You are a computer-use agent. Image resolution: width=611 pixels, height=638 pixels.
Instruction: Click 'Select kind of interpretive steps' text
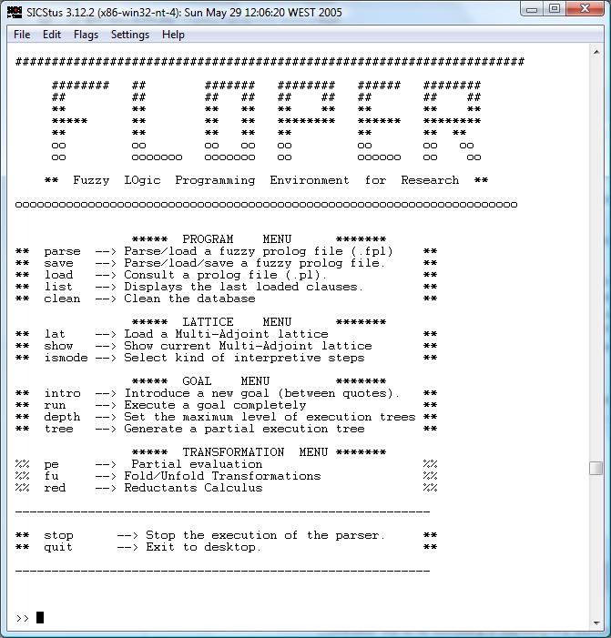click(x=244, y=358)
